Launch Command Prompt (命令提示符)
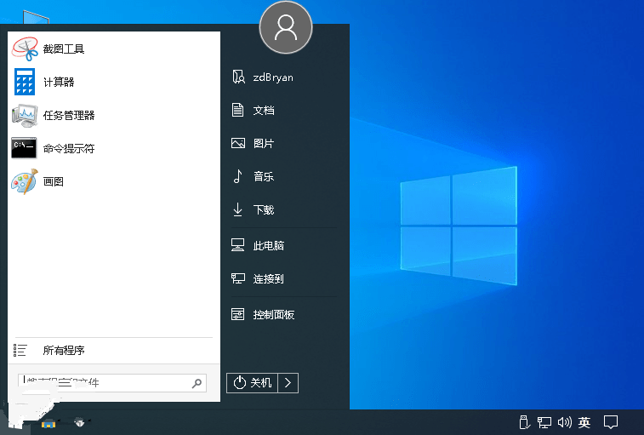The image size is (644, 435). tap(68, 149)
